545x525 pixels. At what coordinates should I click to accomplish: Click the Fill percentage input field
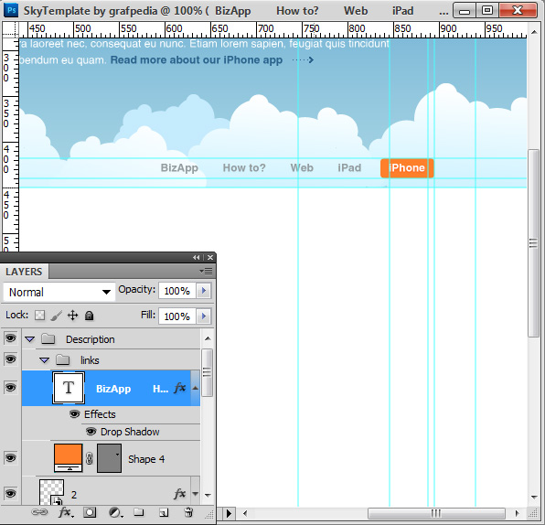point(177,316)
